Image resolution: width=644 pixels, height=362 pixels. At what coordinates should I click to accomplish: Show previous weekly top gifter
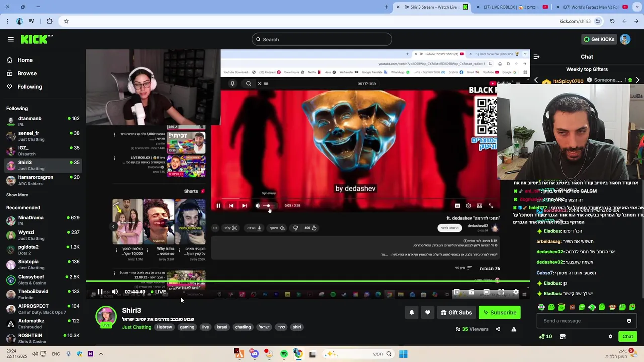(536, 80)
